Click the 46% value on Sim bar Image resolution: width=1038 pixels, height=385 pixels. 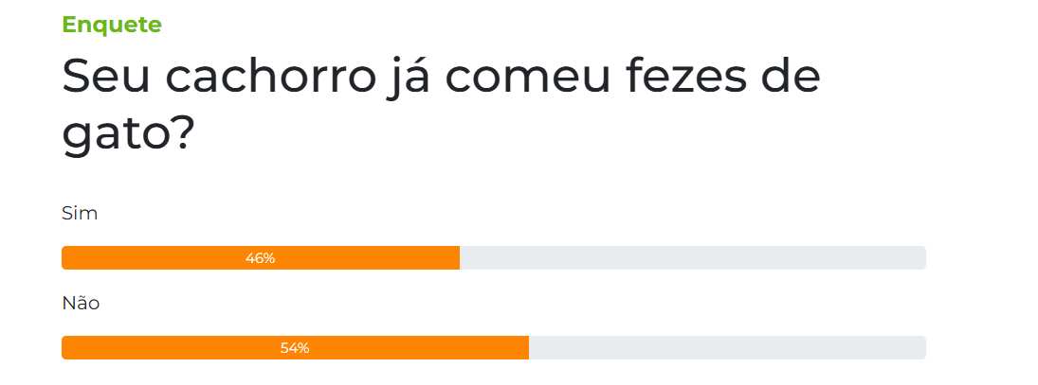(260, 258)
